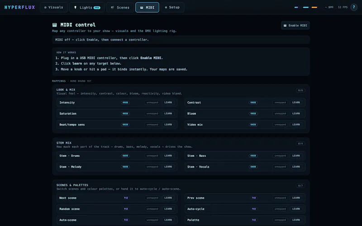Click LEARN for Stem Melody
The image size is (362, 226).
point(168,167)
